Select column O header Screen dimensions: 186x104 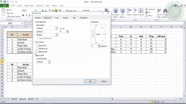tap(151, 27)
